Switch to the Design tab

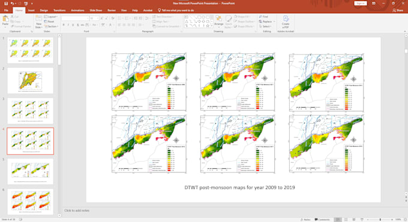44,10
